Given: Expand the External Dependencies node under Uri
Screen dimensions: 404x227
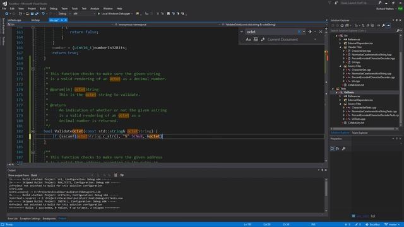Looking at the screenshot, I should 340,44.
